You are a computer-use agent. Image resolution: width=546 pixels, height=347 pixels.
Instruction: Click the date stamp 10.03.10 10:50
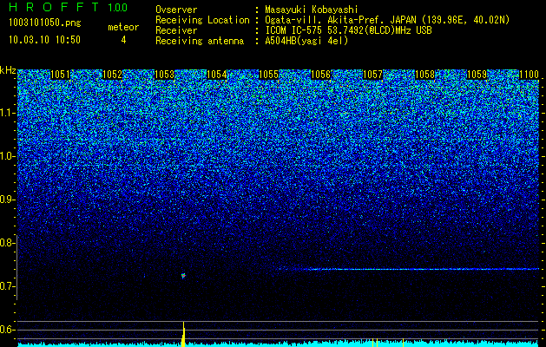point(44,40)
